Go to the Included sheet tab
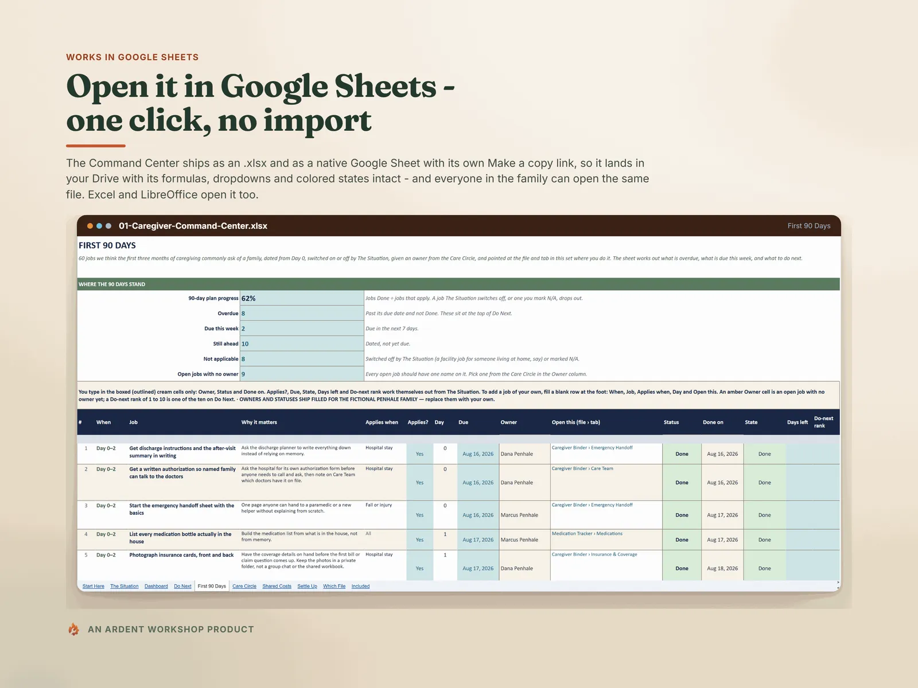 [x=360, y=586]
